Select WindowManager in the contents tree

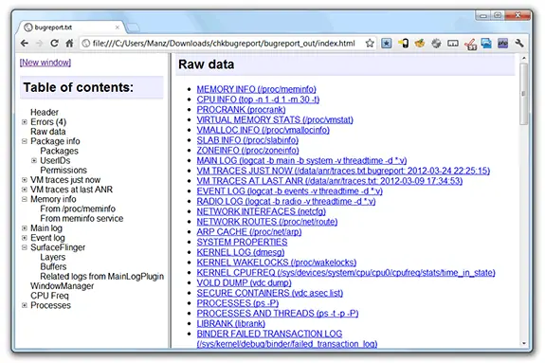tap(62, 286)
